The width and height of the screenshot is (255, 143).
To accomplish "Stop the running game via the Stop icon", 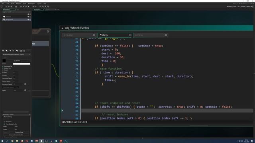I will (26, 7).
